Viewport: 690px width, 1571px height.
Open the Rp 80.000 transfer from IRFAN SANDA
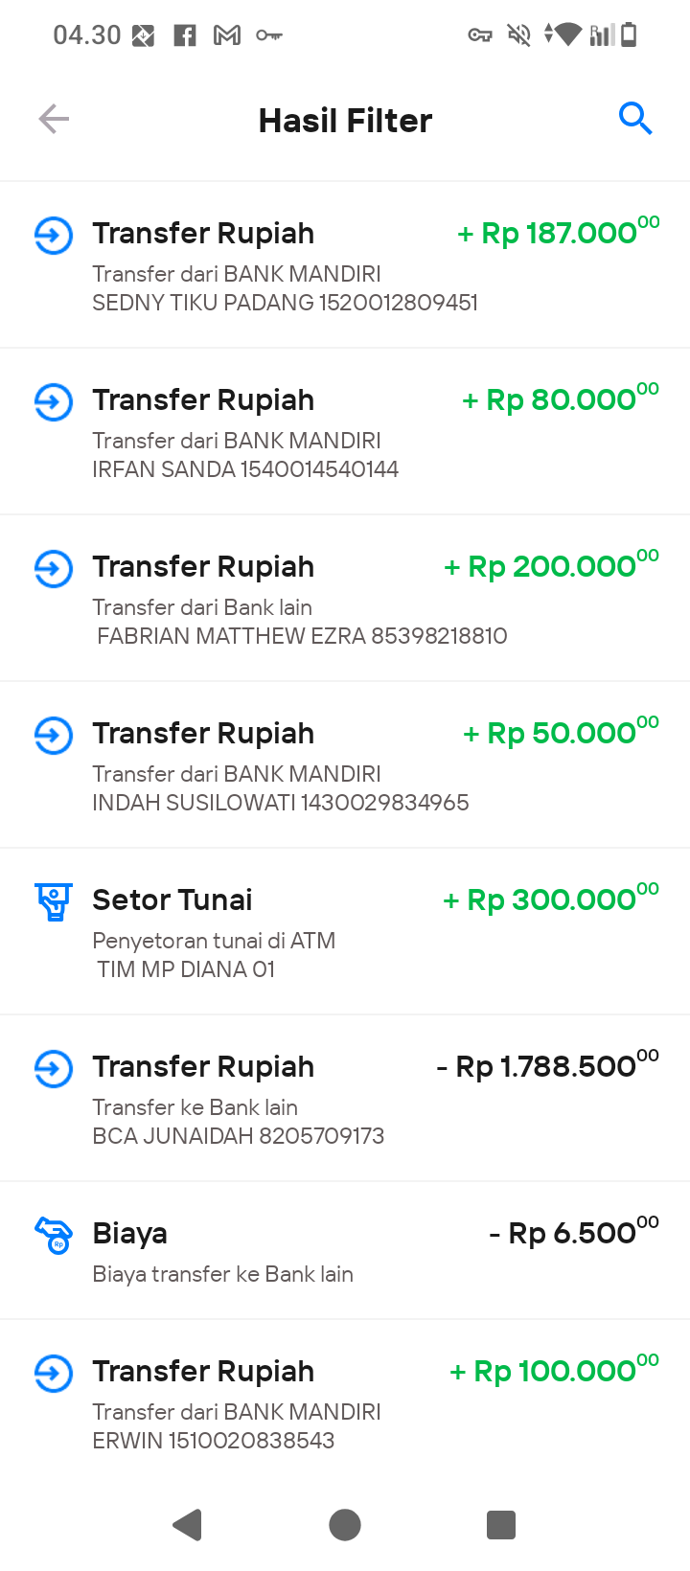(345, 432)
